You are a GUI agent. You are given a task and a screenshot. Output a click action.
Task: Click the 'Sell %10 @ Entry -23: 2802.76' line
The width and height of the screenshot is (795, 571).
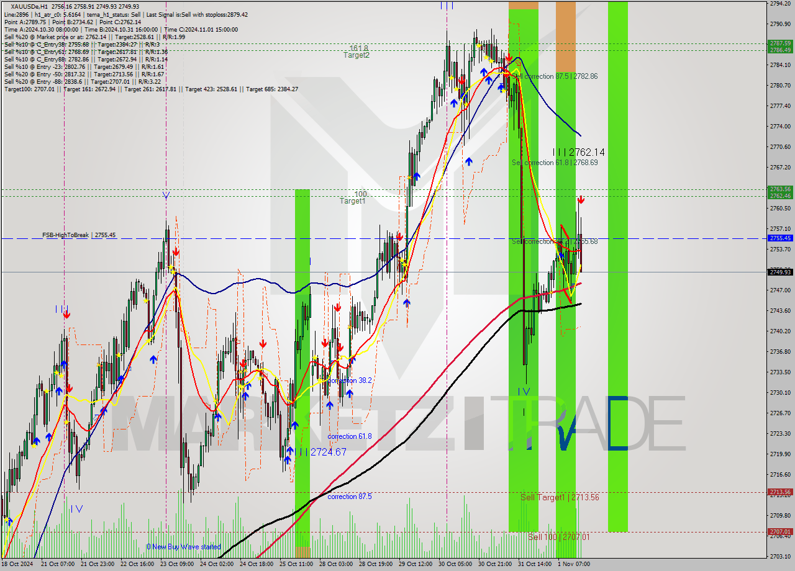[x=84, y=66]
